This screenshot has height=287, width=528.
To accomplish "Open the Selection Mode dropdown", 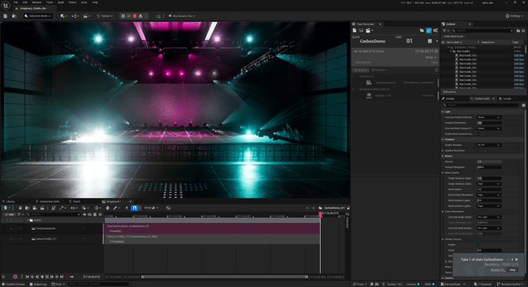I will pos(38,16).
